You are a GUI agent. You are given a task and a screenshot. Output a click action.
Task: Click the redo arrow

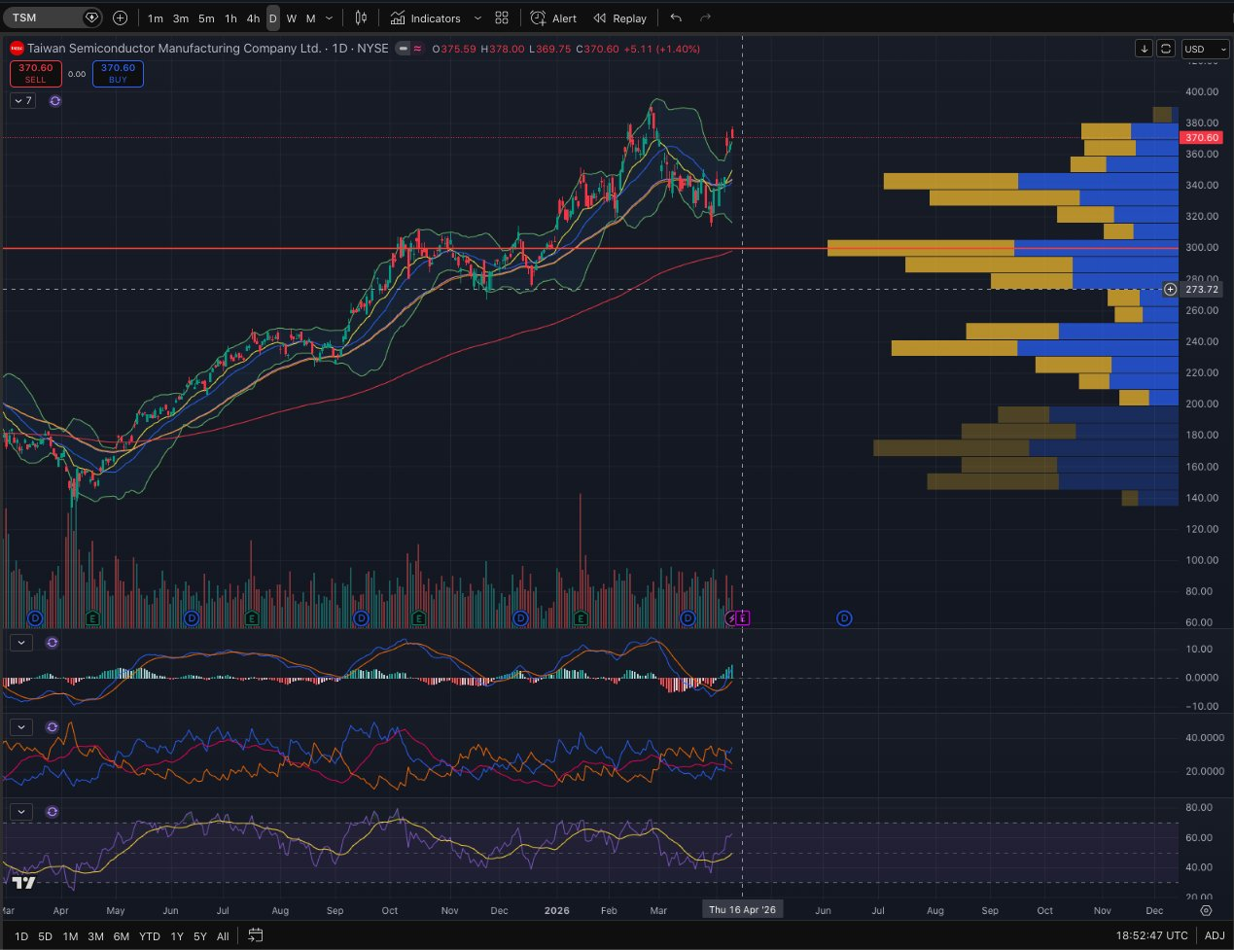click(x=706, y=18)
